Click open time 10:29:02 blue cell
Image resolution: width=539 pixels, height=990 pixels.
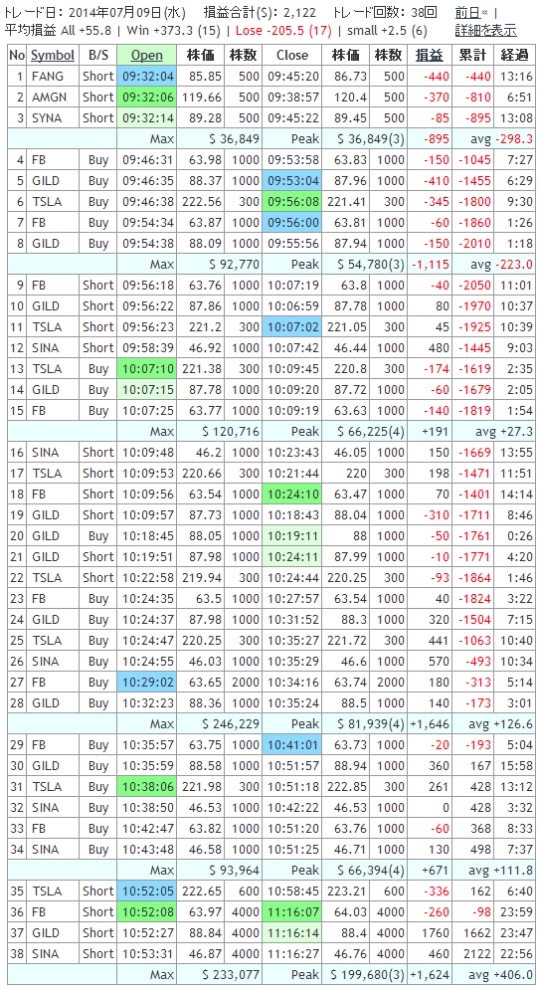(146, 682)
